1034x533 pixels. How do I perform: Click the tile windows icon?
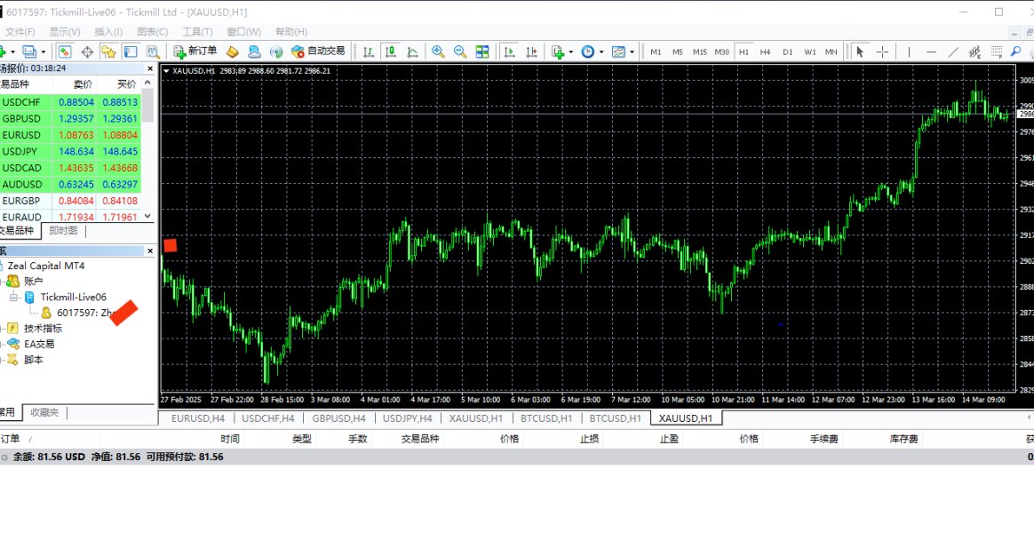tap(482, 52)
